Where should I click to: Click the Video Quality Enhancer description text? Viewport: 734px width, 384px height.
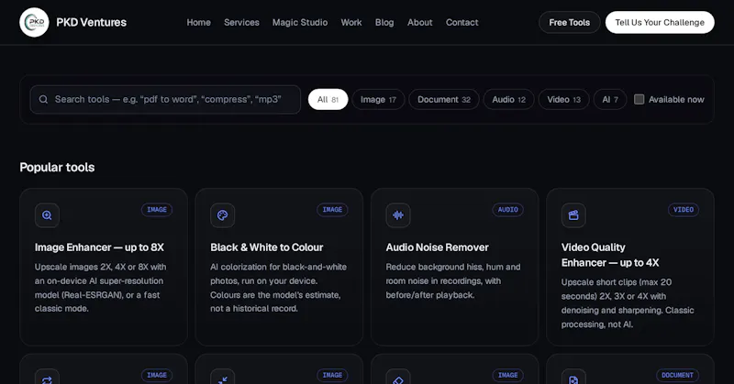[x=628, y=303]
